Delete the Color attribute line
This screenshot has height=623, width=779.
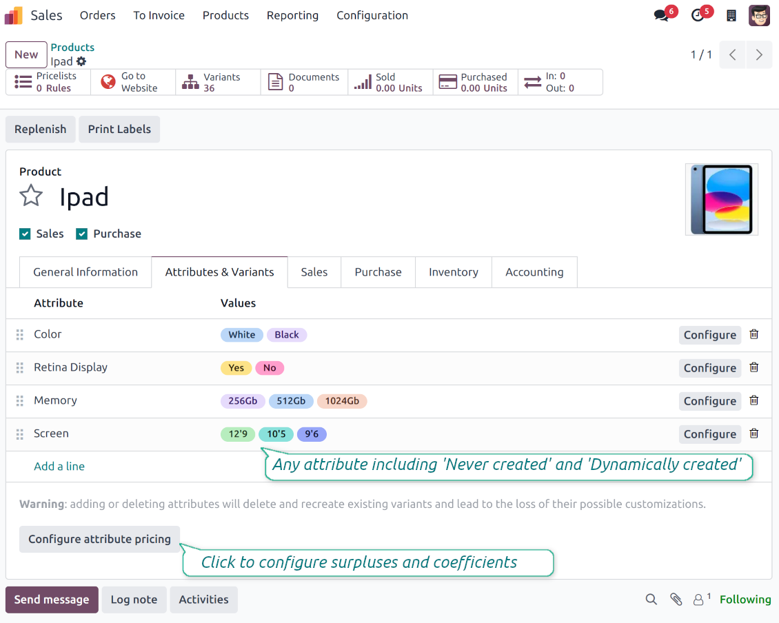(753, 334)
